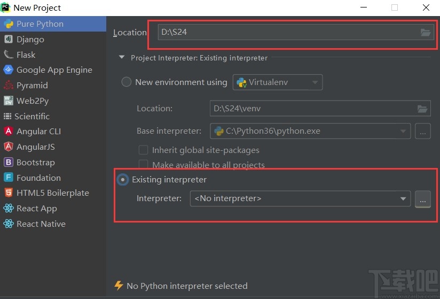
Task: Choose Pure Python project type
Action: pyautogui.click(x=40, y=24)
